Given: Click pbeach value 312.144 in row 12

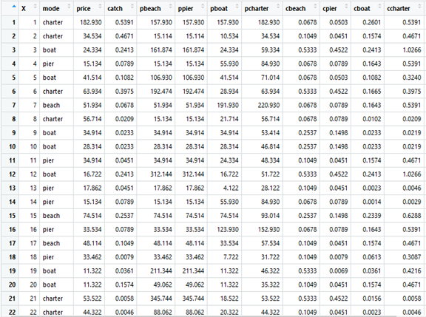Looking at the screenshot, I should [x=161, y=174].
